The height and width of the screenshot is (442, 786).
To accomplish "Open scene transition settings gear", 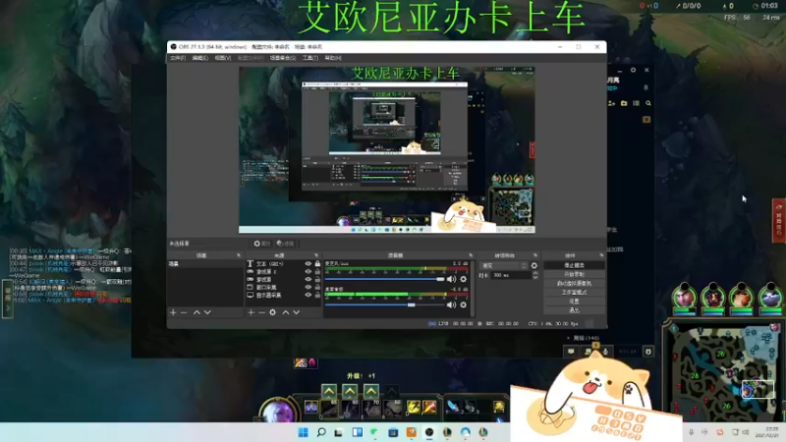I will 534,265.
